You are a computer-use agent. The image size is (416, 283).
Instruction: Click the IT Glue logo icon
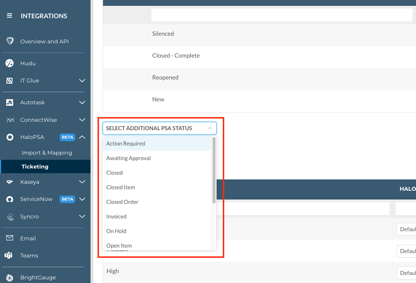(x=9, y=81)
